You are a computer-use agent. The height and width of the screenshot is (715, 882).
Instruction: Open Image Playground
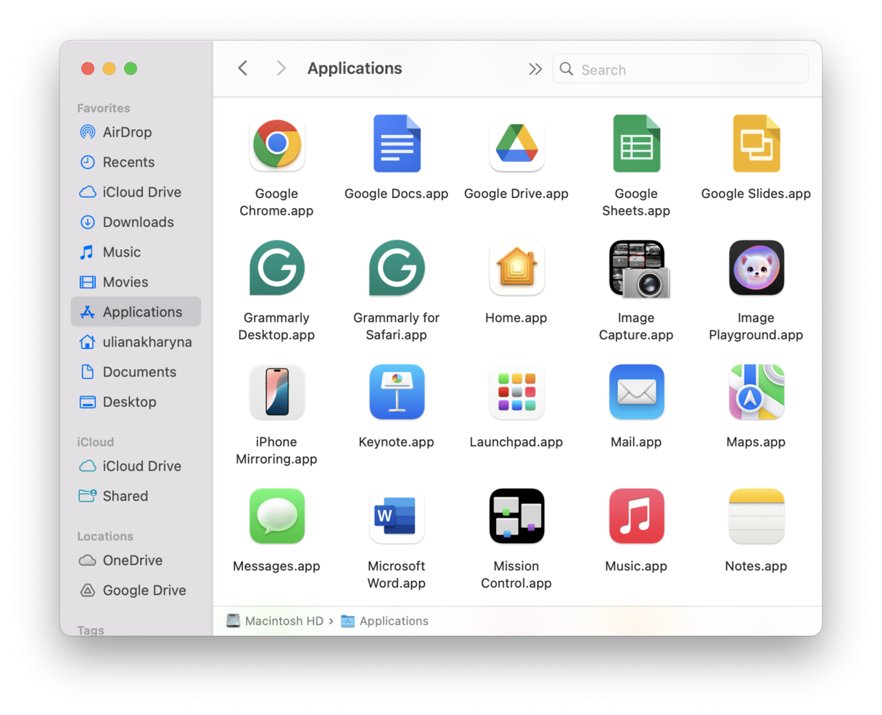click(x=756, y=268)
